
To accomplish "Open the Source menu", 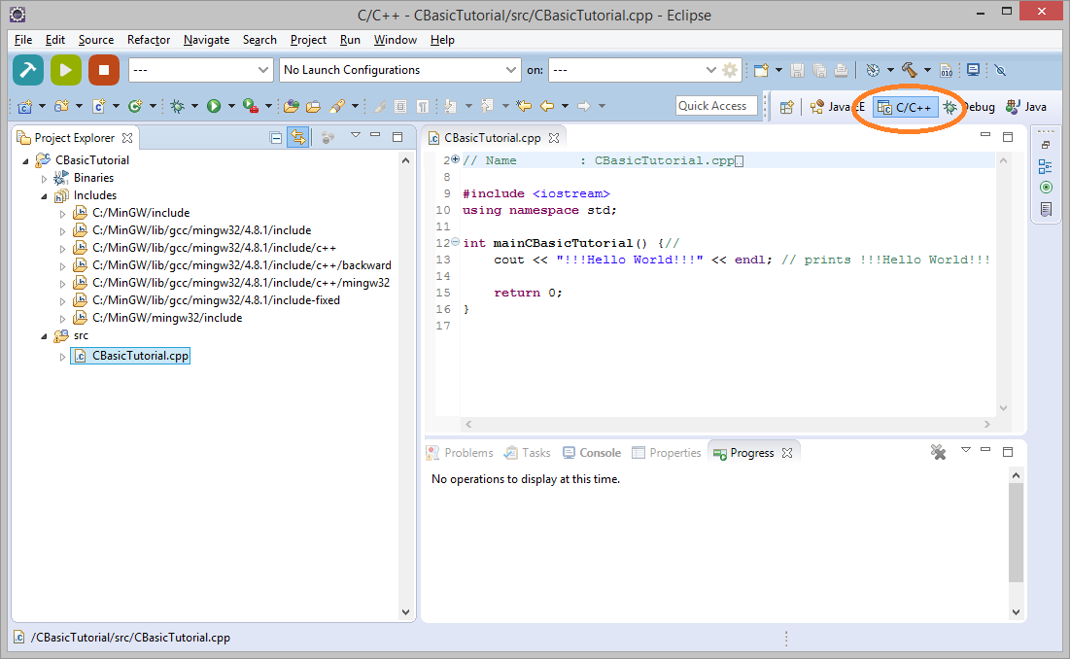I will pos(96,40).
